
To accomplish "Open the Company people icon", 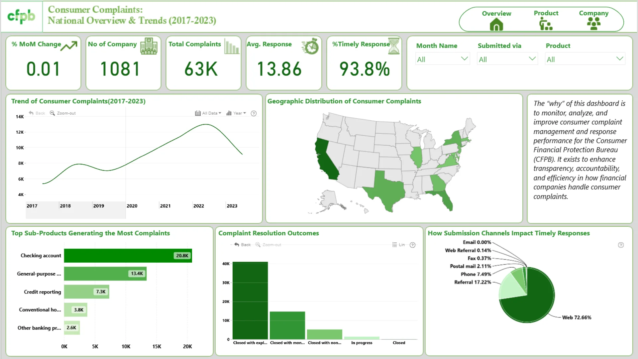I will pos(593,24).
